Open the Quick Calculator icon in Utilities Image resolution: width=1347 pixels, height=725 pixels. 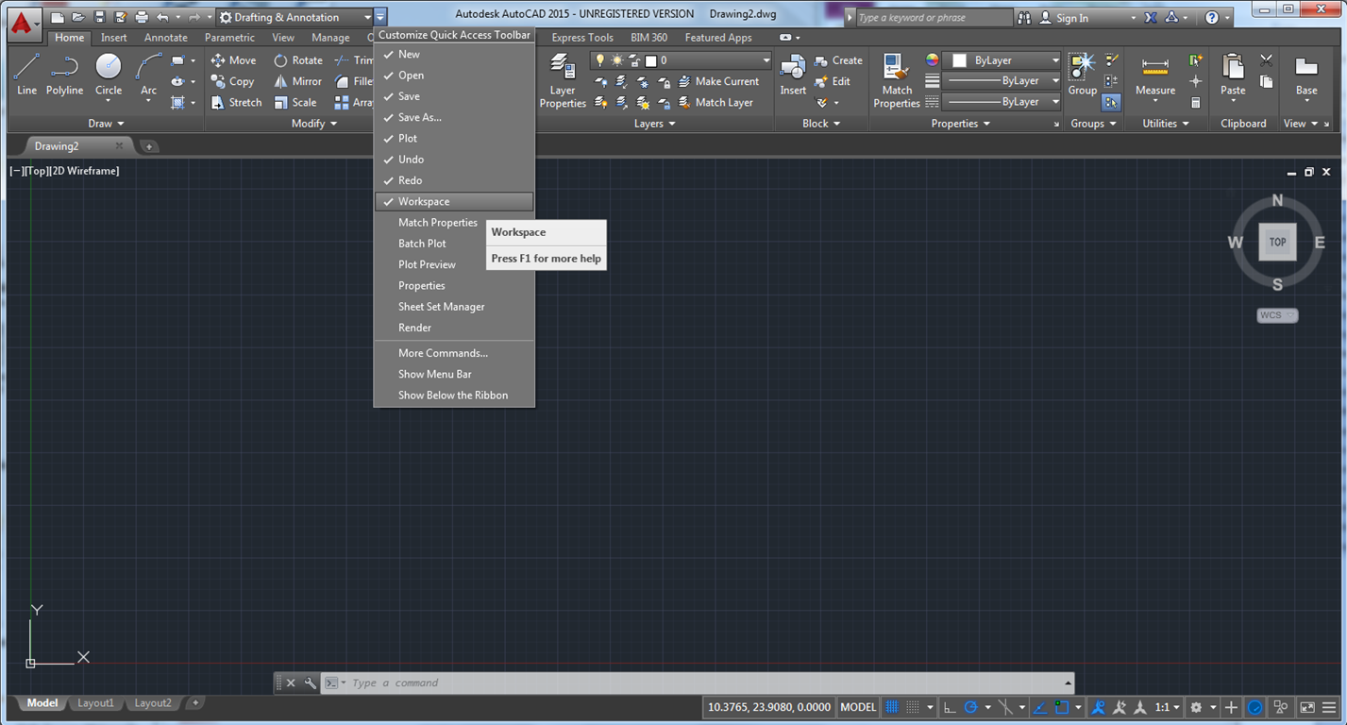(x=1196, y=102)
